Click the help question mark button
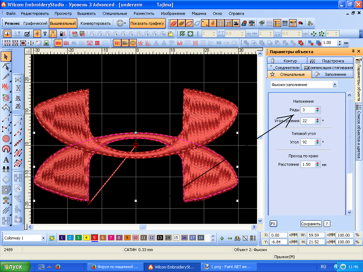Screen dimensions: 363x272 point(327,224)
